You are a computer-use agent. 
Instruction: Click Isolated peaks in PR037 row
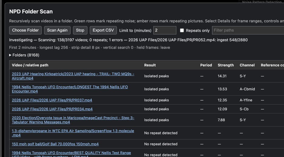157,100
